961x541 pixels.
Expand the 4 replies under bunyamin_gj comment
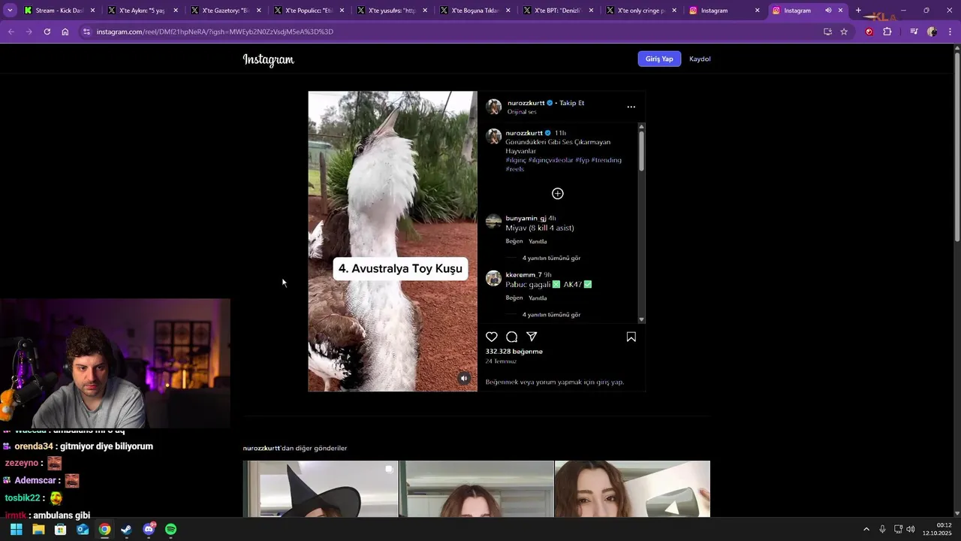tap(551, 258)
